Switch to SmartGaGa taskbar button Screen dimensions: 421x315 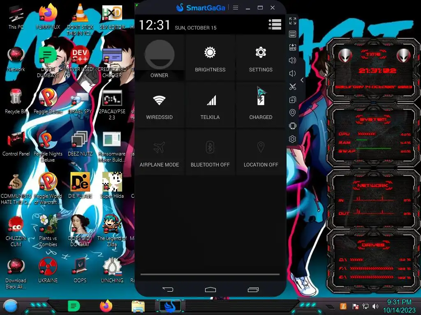coord(170,306)
